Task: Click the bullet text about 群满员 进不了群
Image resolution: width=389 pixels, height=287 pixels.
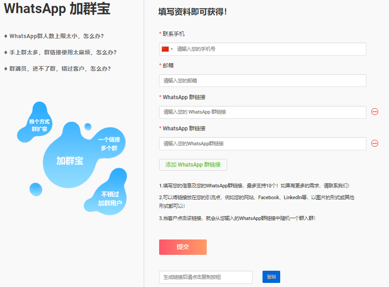Action: coord(60,69)
